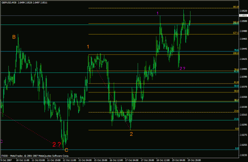Click the cyan 50.0 Fibonacci level label
Screen dimensions: 248x162
pyautogui.click(x=236, y=86)
